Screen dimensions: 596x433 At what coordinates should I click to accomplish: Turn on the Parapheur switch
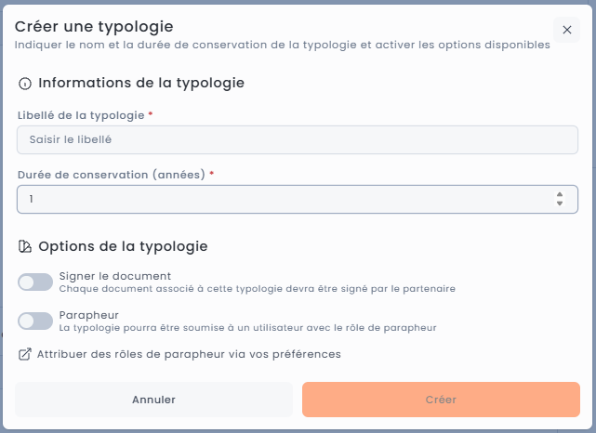pyautogui.click(x=35, y=321)
